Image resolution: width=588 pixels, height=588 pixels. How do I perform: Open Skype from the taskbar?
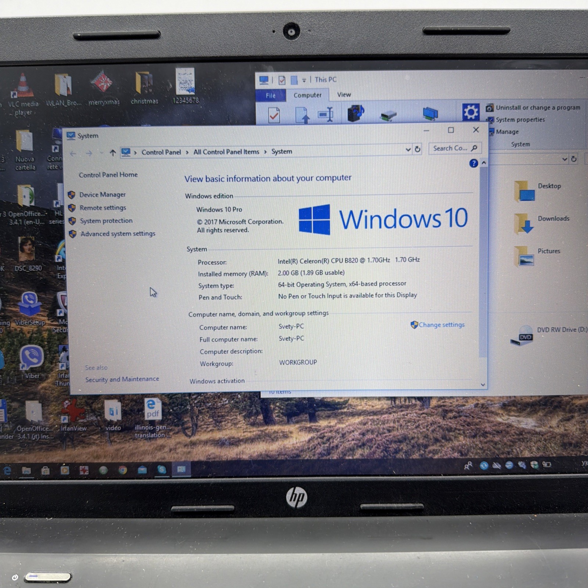pos(162,469)
